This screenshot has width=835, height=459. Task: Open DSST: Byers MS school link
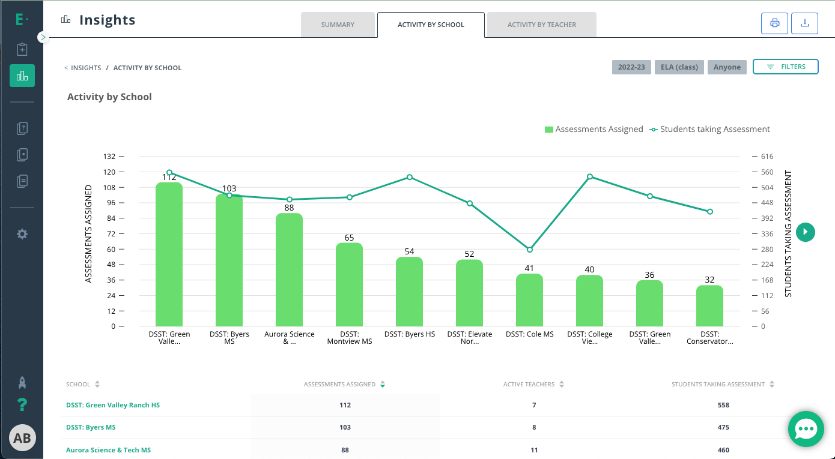click(x=91, y=427)
